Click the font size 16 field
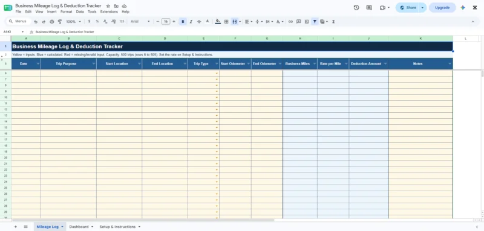Viewport: 484px width, 231px height. click(x=166, y=22)
